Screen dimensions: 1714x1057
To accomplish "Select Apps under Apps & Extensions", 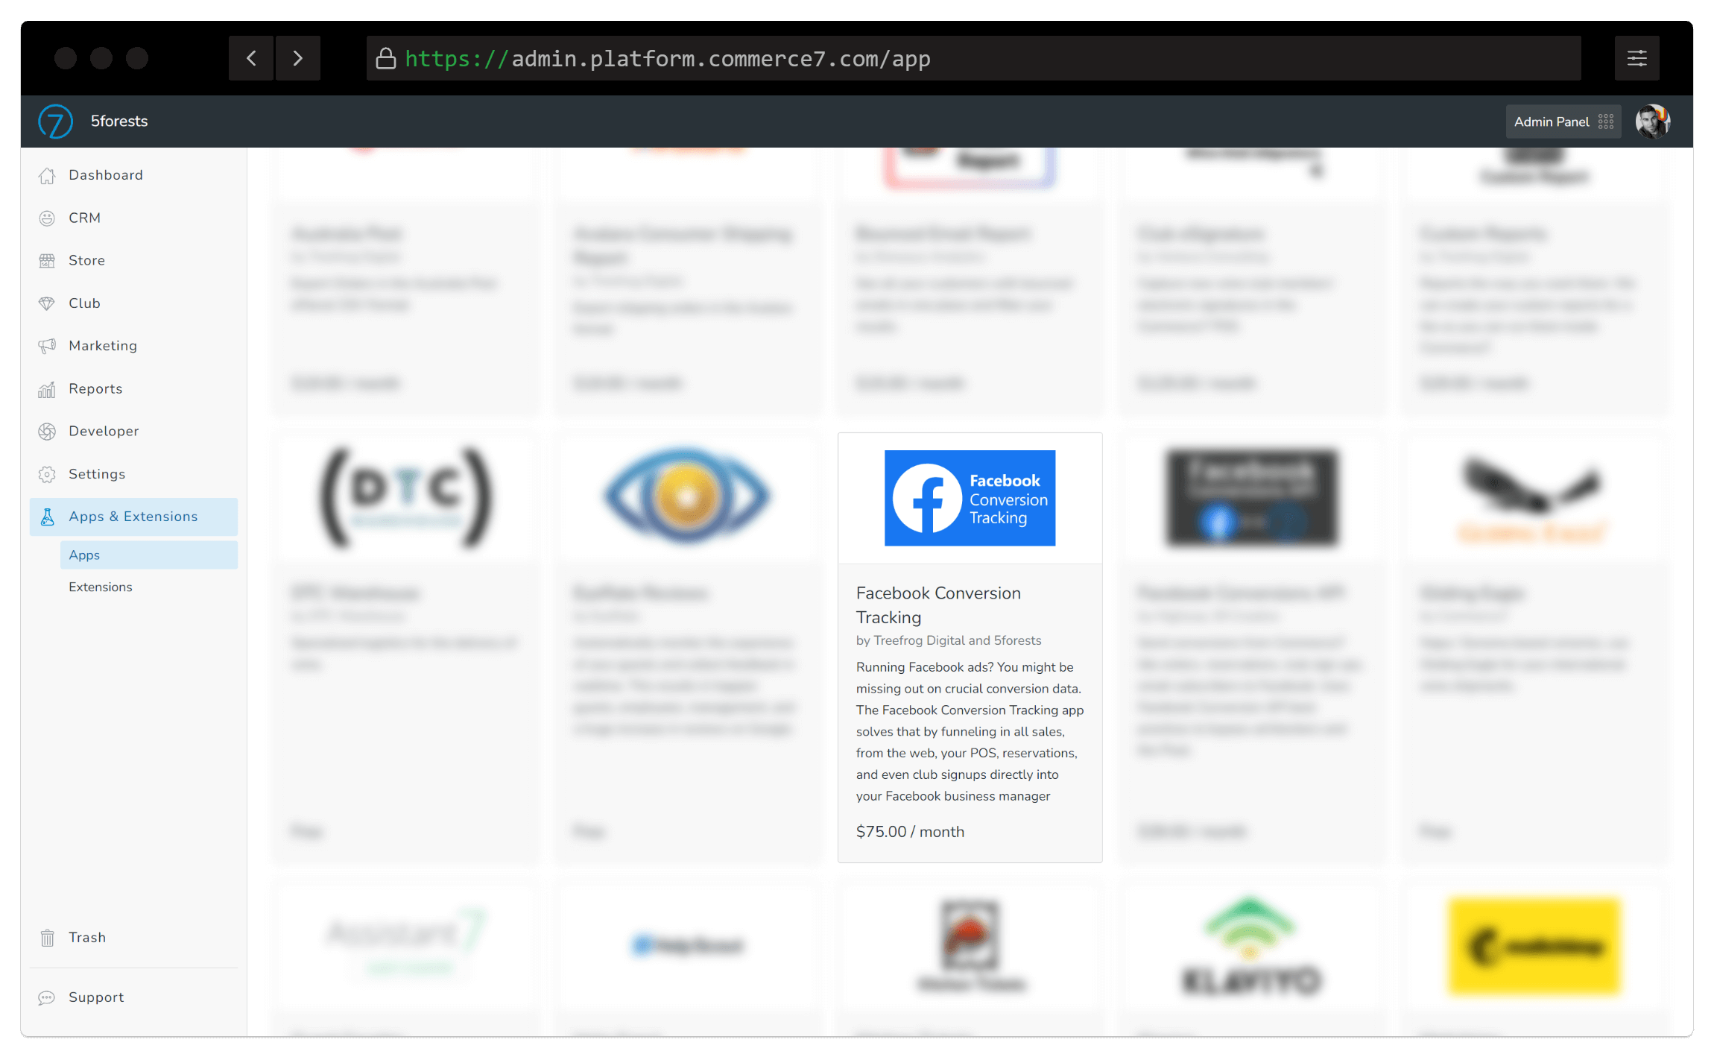I will [x=83, y=554].
